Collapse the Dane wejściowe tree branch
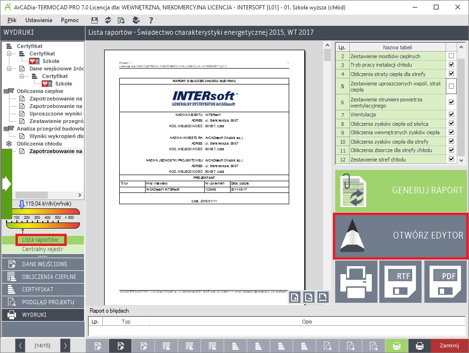The image size is (469, 353). coord(9,69)
